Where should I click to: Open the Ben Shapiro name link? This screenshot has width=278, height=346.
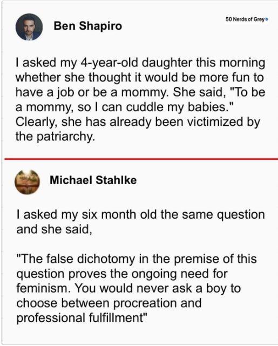(x=87, y=25)
